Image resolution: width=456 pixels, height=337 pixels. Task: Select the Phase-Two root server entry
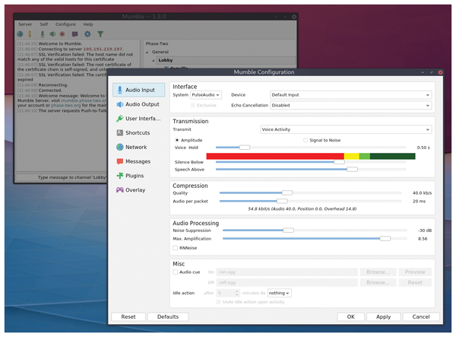tap(157, 43)
